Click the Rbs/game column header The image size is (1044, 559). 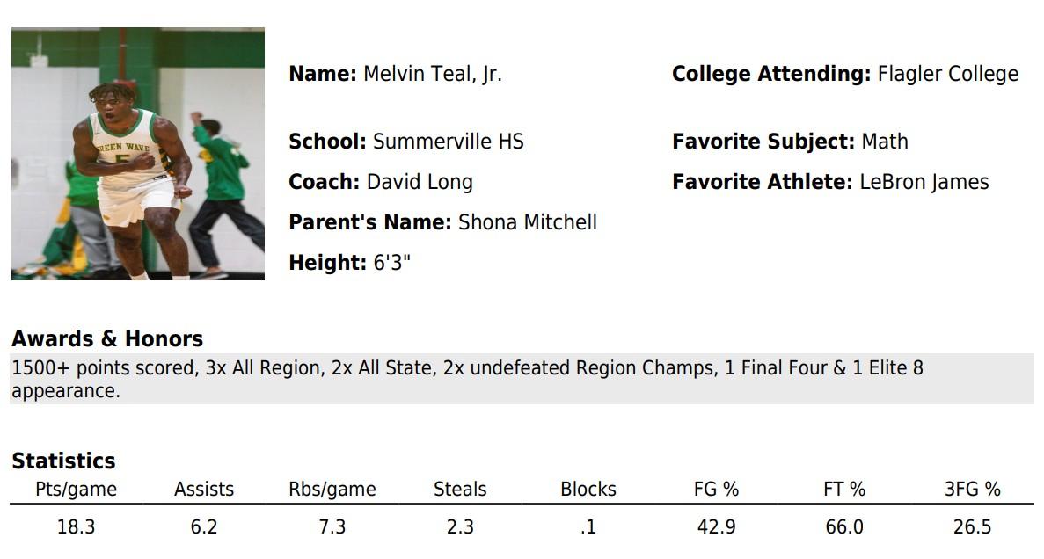[x=332, y=489]
